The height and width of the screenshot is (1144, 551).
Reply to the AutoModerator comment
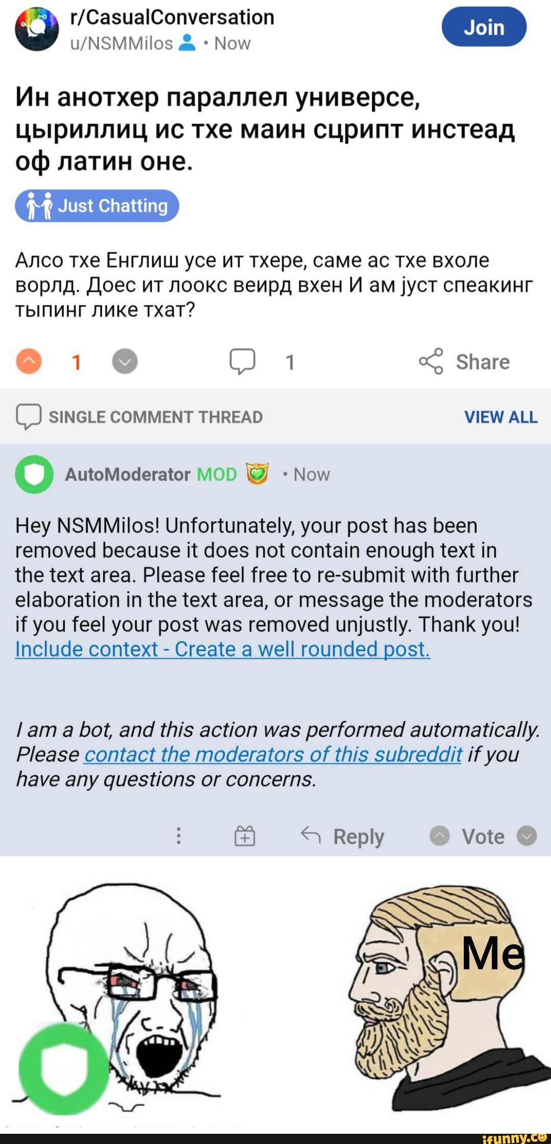(x=343, y=836)
